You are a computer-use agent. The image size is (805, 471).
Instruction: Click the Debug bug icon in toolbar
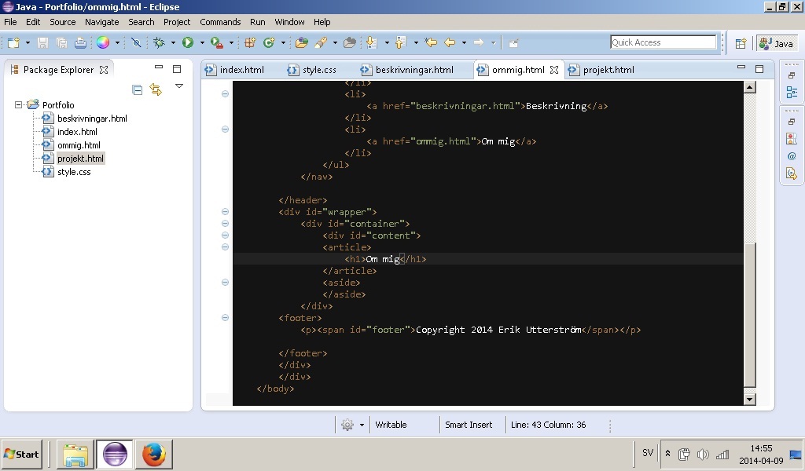click(160, 42)
